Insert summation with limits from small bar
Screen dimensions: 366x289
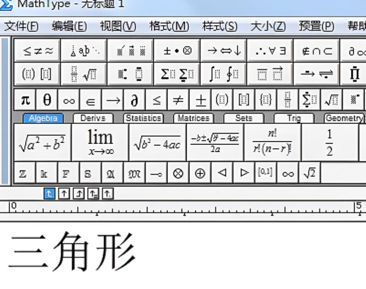pos(310,100)
